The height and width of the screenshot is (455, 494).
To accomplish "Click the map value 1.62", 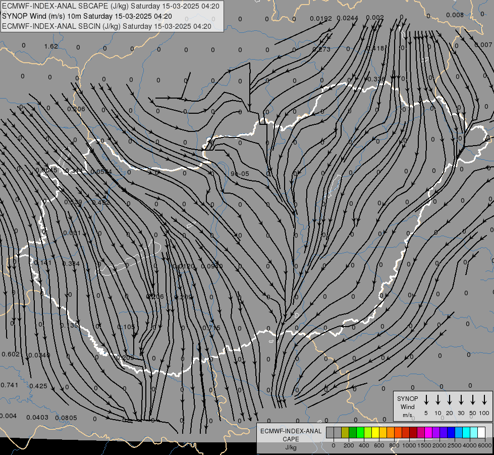I will [x=51, y=47].
